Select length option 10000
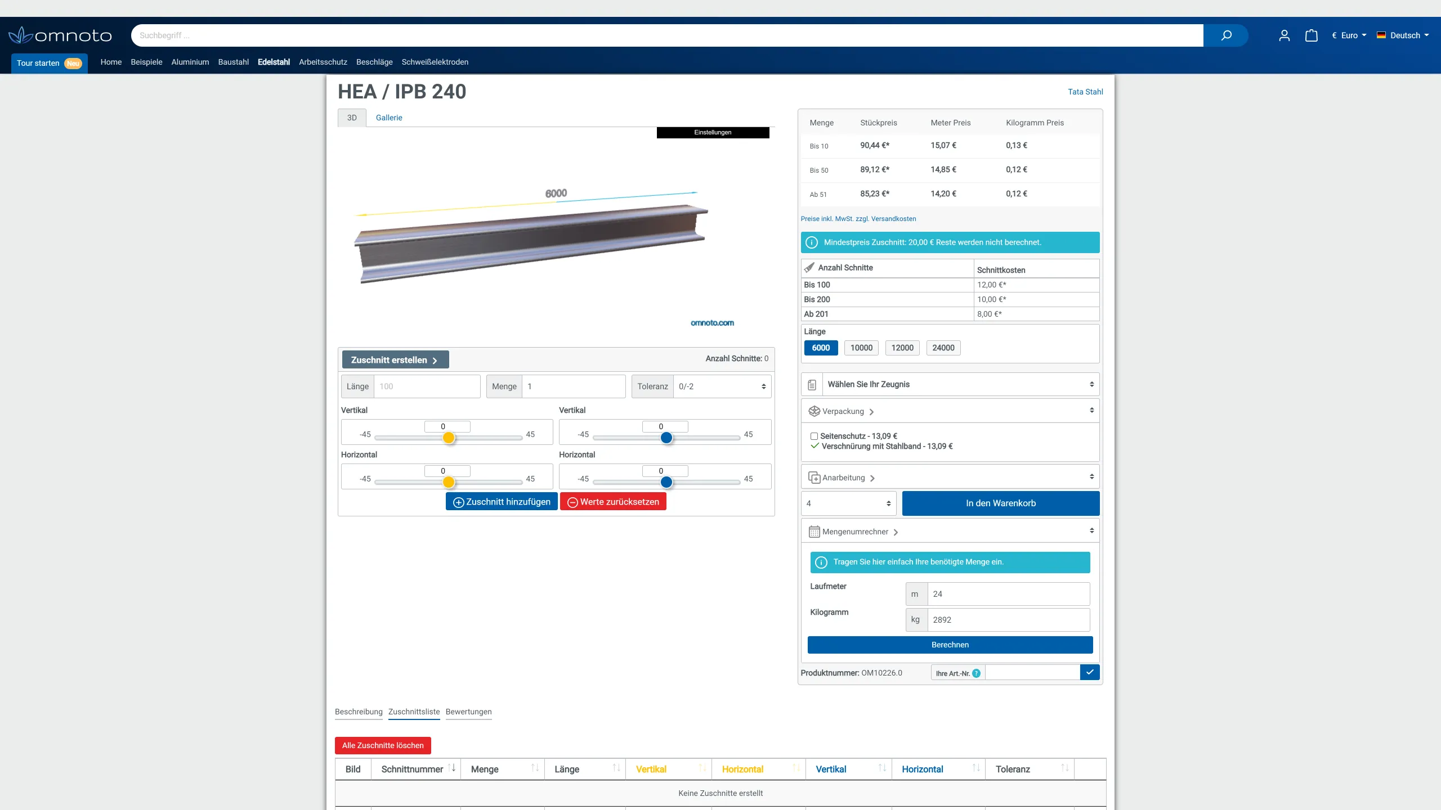 click(861, 348)
